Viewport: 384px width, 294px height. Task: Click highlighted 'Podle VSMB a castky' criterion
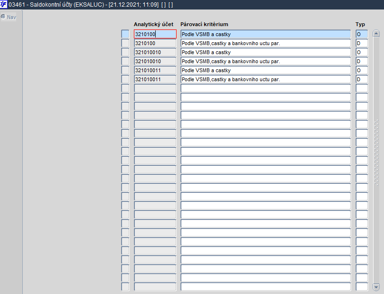266,34
